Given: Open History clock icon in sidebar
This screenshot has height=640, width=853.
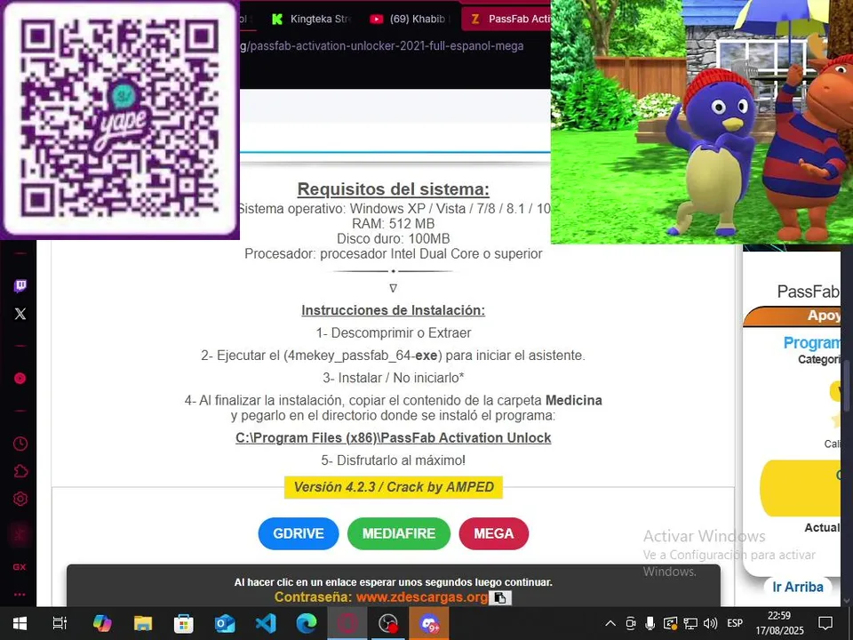Looking at the screenshot, I should click(20, 444).
